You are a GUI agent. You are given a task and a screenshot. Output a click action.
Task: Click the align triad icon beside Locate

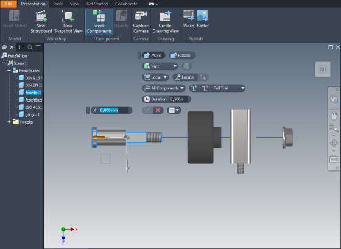[x=203, y=77]
